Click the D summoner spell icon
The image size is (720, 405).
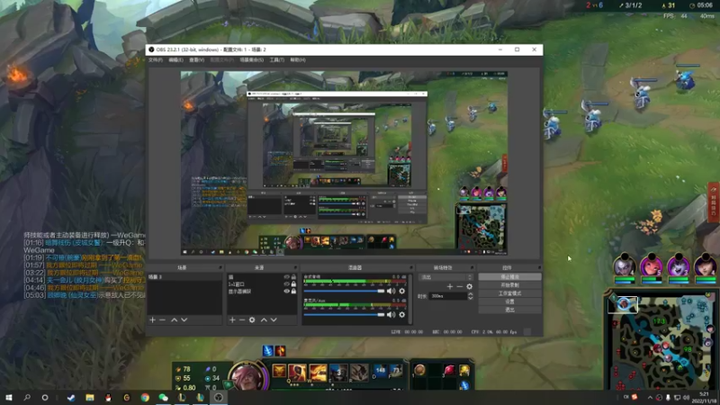[380, 370]
